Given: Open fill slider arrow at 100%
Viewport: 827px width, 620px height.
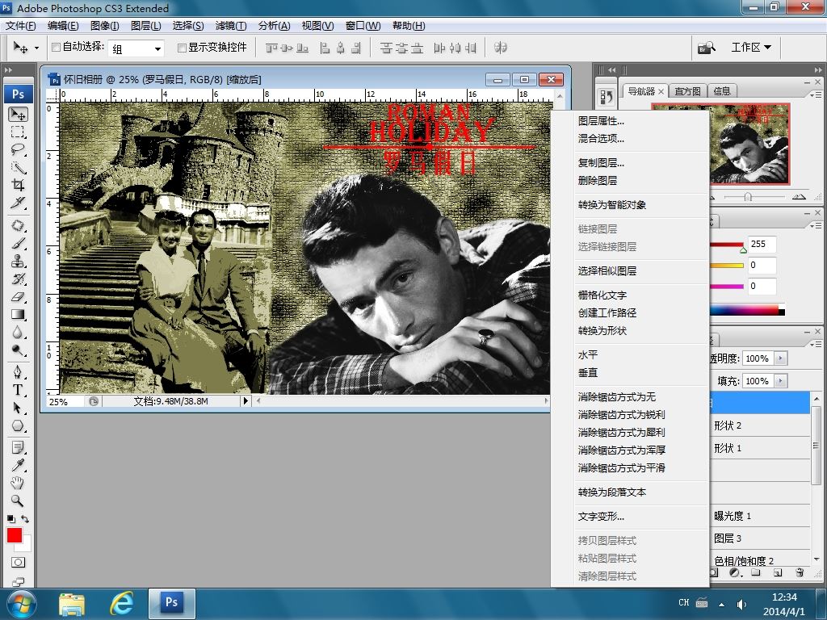Looking at the screenshot, I should [x=781, y=381].
